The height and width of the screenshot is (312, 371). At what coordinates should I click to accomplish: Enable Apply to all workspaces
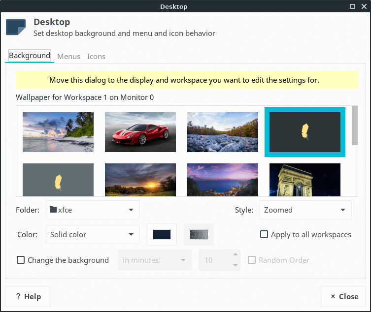(265, 235)
